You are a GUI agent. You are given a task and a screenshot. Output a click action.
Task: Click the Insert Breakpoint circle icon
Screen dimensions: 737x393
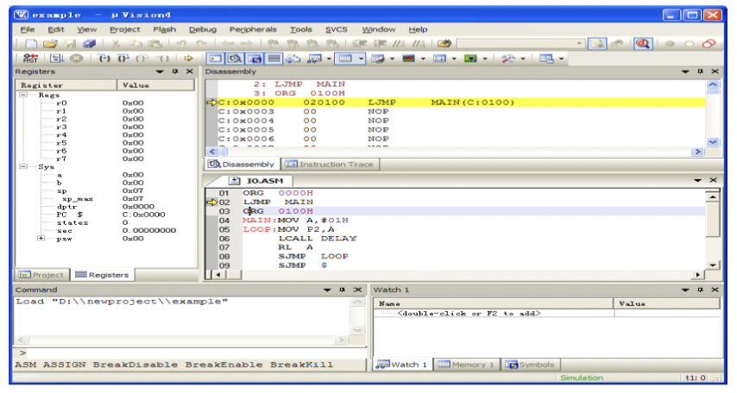670,44
